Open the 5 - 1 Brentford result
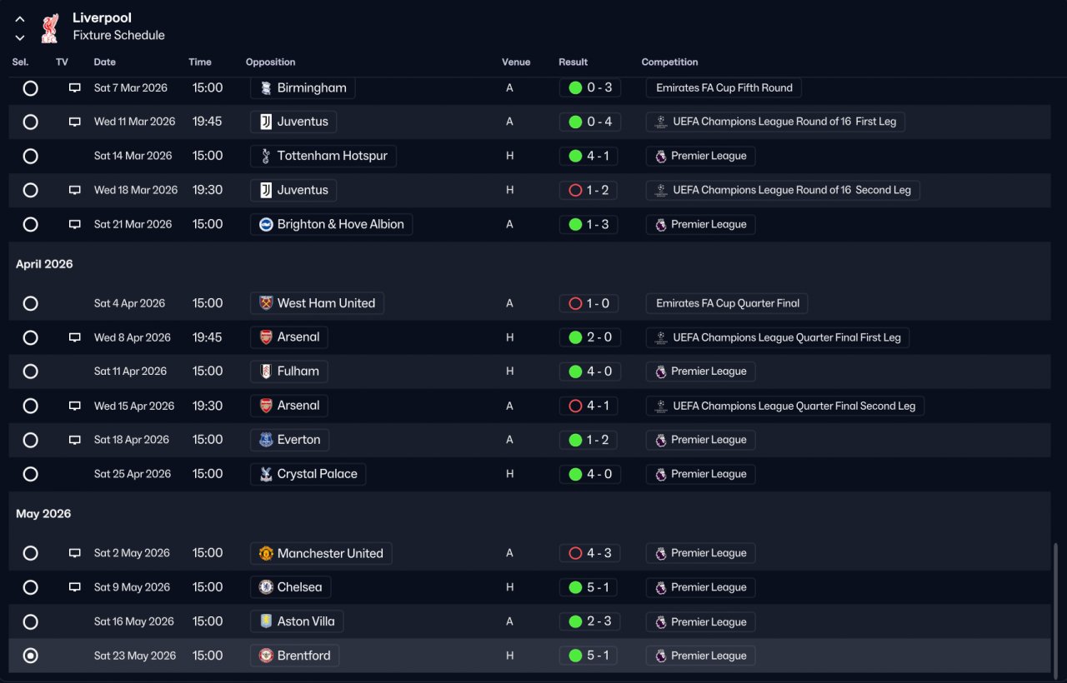 coord(589,656)
